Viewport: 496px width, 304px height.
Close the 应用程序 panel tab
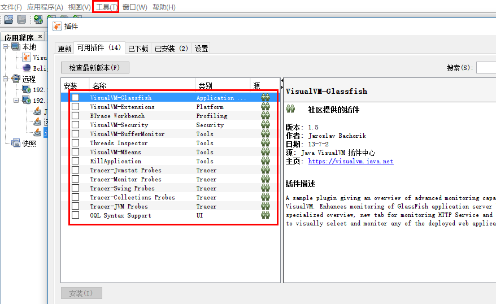(x=40, y=36)
